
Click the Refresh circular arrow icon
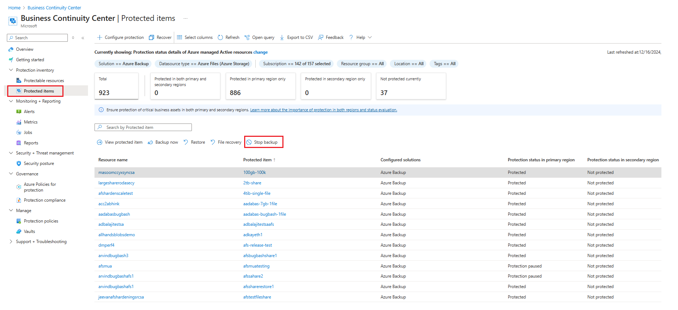click(x=220, y=37)
